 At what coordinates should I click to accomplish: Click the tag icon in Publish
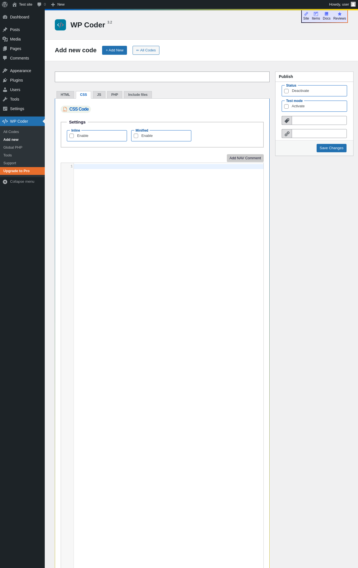point(287,120)
